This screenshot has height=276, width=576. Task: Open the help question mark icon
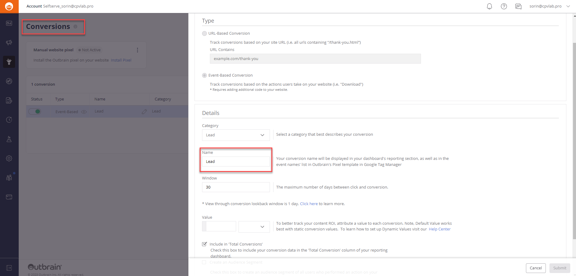504,6
